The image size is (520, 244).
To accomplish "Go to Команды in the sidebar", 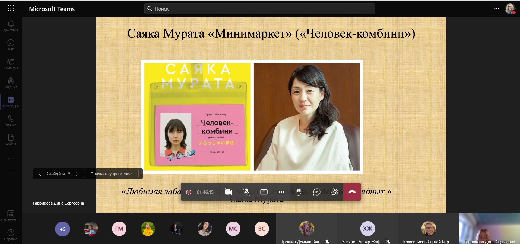I will (x=11, y=64).
